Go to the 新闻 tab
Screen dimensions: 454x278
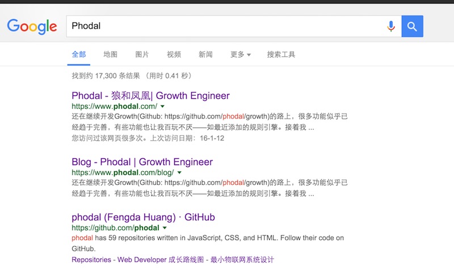pos(205,54)
